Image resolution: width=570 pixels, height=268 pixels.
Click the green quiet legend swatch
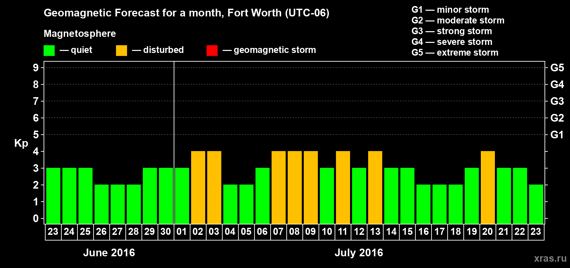click(x=49, y=51)
